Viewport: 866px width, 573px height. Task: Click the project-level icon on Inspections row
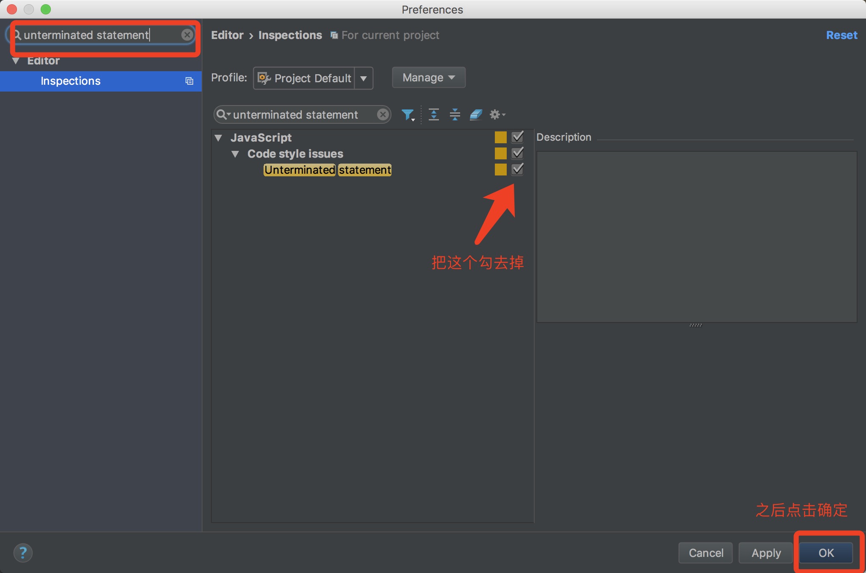(189, 81)
